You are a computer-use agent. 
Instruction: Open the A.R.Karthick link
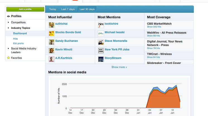64,58
